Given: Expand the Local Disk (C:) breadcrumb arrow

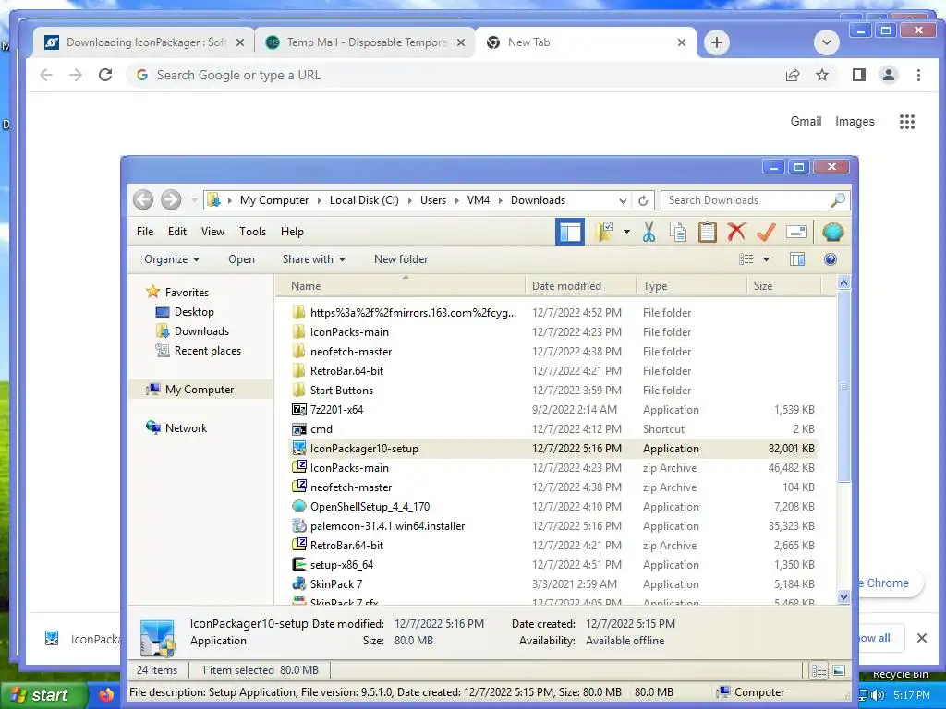Looking at the screenshot, I should click(409, 200).
